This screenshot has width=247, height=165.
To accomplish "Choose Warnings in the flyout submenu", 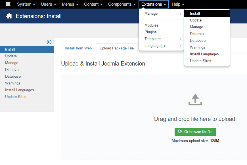I will coord(207,47).
